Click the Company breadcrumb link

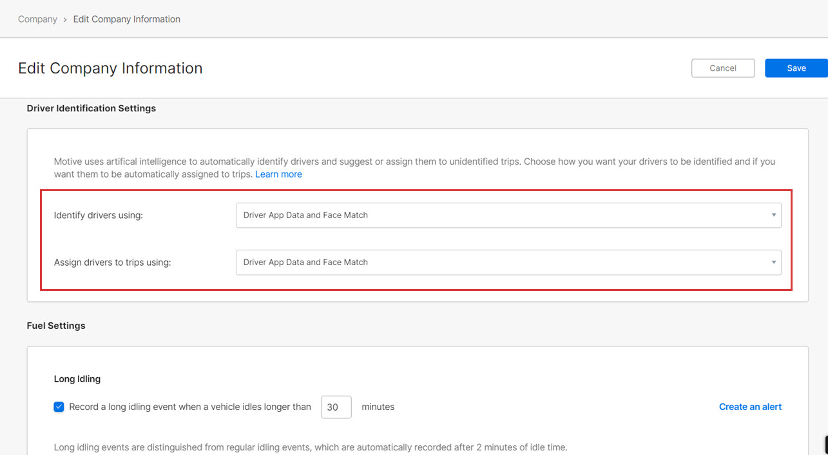point(37,19)
